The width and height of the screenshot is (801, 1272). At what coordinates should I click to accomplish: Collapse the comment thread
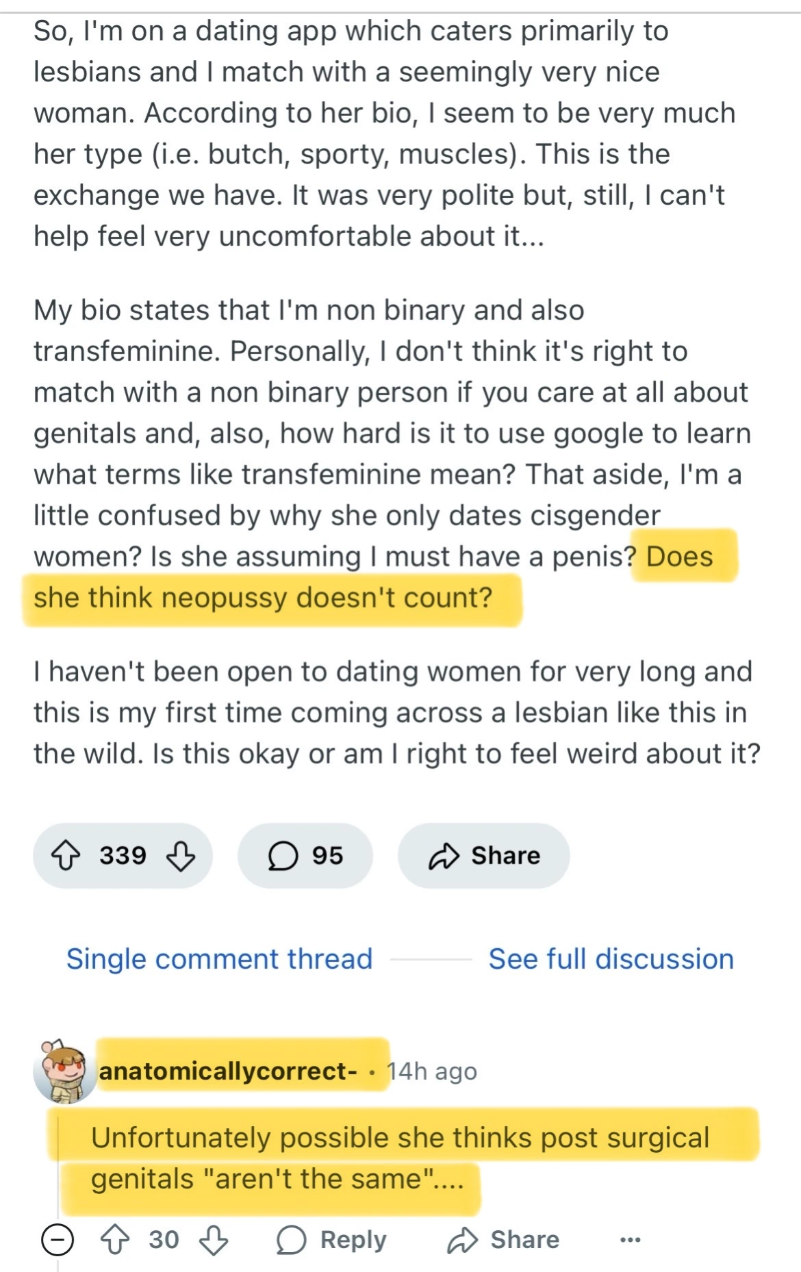(58, 1240)
